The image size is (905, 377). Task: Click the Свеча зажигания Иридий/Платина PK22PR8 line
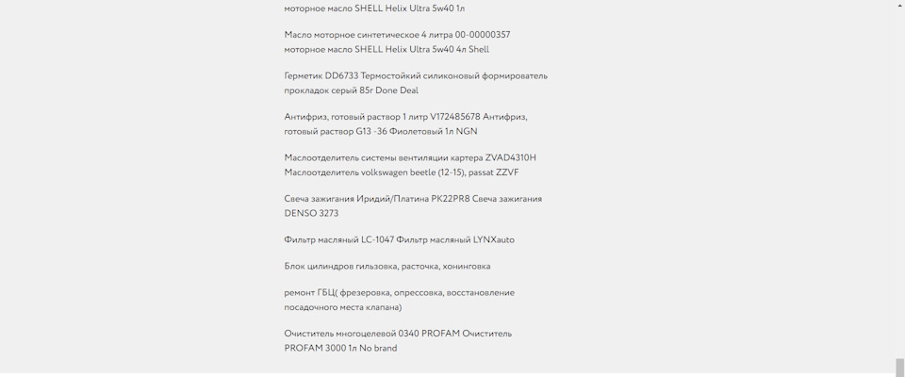click(x=413, y=199)
